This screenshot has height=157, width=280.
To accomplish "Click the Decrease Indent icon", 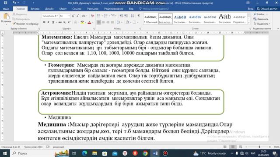I will tap(122, 16).
